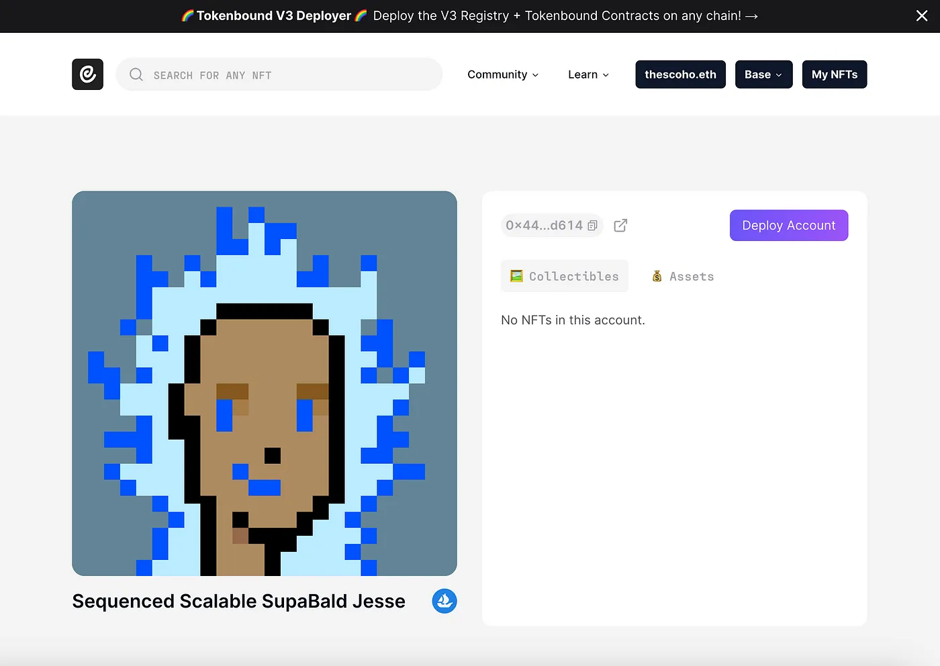Click the Sequenced Scalable SupaBald Jesse image

(265, 383)
